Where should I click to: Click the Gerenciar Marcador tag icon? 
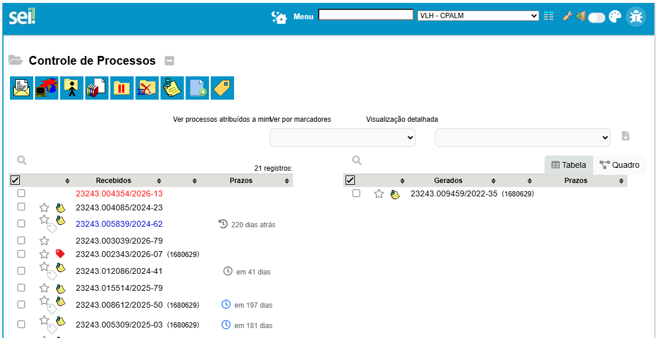click(x=222, y=88)
